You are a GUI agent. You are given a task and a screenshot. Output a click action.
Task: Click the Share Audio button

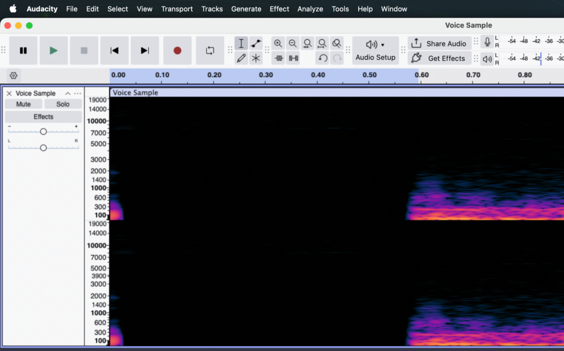pyautogui.click(x=440, y=44)
